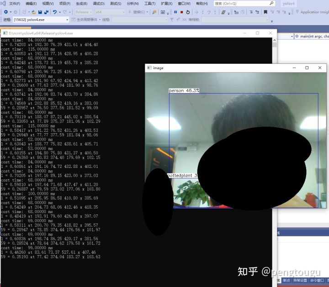Open the 文件(F) menu
Viewport: 329px width, 287px height.
pos(15,4)
